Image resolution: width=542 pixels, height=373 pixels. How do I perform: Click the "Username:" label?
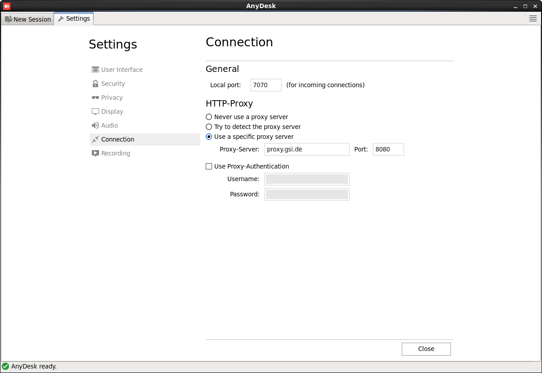pos(244,179)
